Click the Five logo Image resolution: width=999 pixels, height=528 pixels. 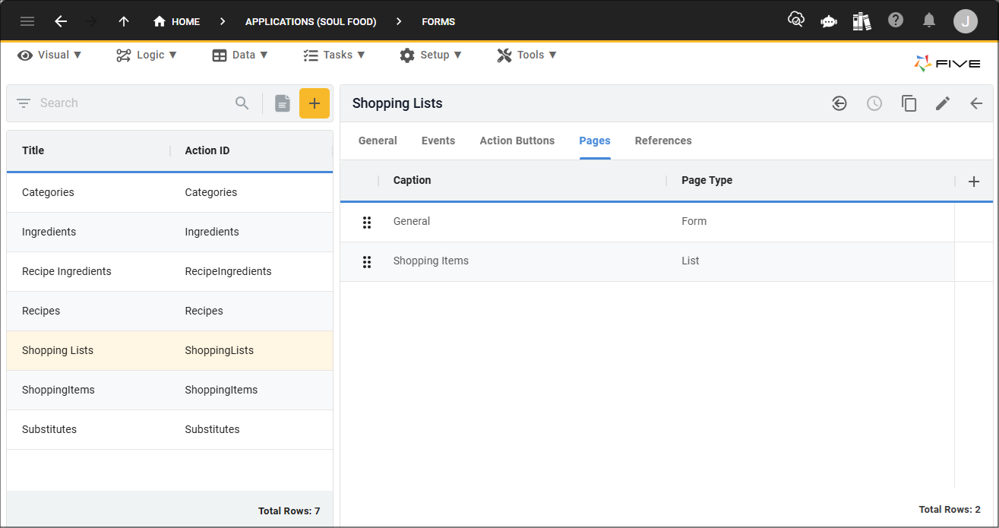[947, 64]
